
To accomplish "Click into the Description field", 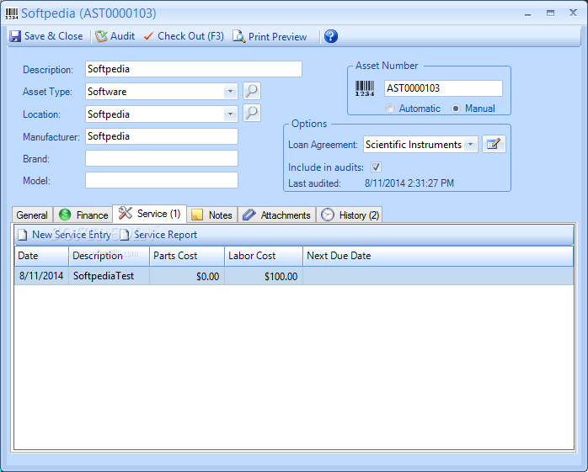I will click(x=194, y=69).
